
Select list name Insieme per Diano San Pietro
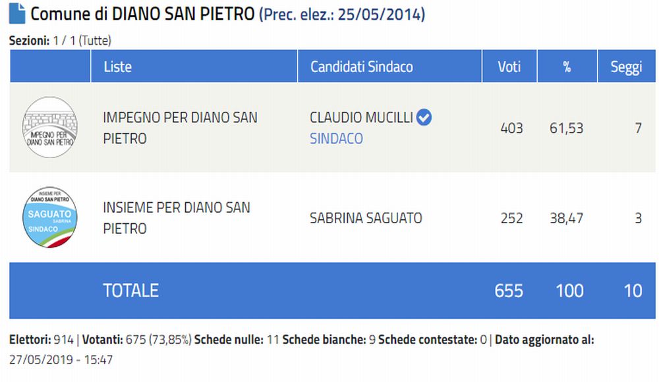coord(177,218)
